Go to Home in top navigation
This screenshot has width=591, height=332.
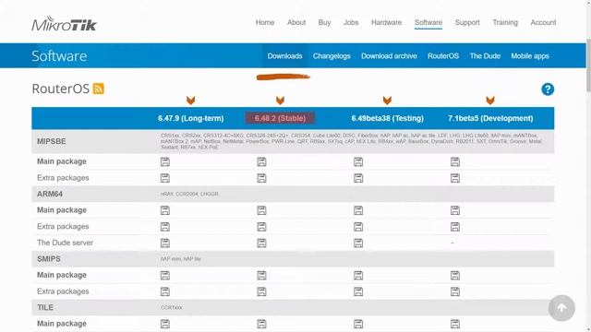click(265, 22)
